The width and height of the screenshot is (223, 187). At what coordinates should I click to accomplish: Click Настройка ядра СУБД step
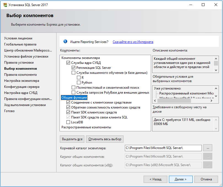[x=21, y=93]
